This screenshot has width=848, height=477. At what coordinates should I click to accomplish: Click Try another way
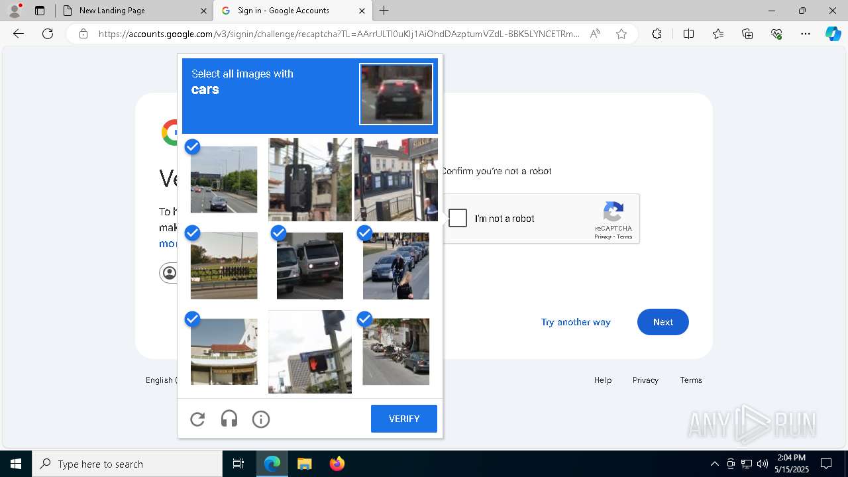pyautogui.click(x=576, y=322)
